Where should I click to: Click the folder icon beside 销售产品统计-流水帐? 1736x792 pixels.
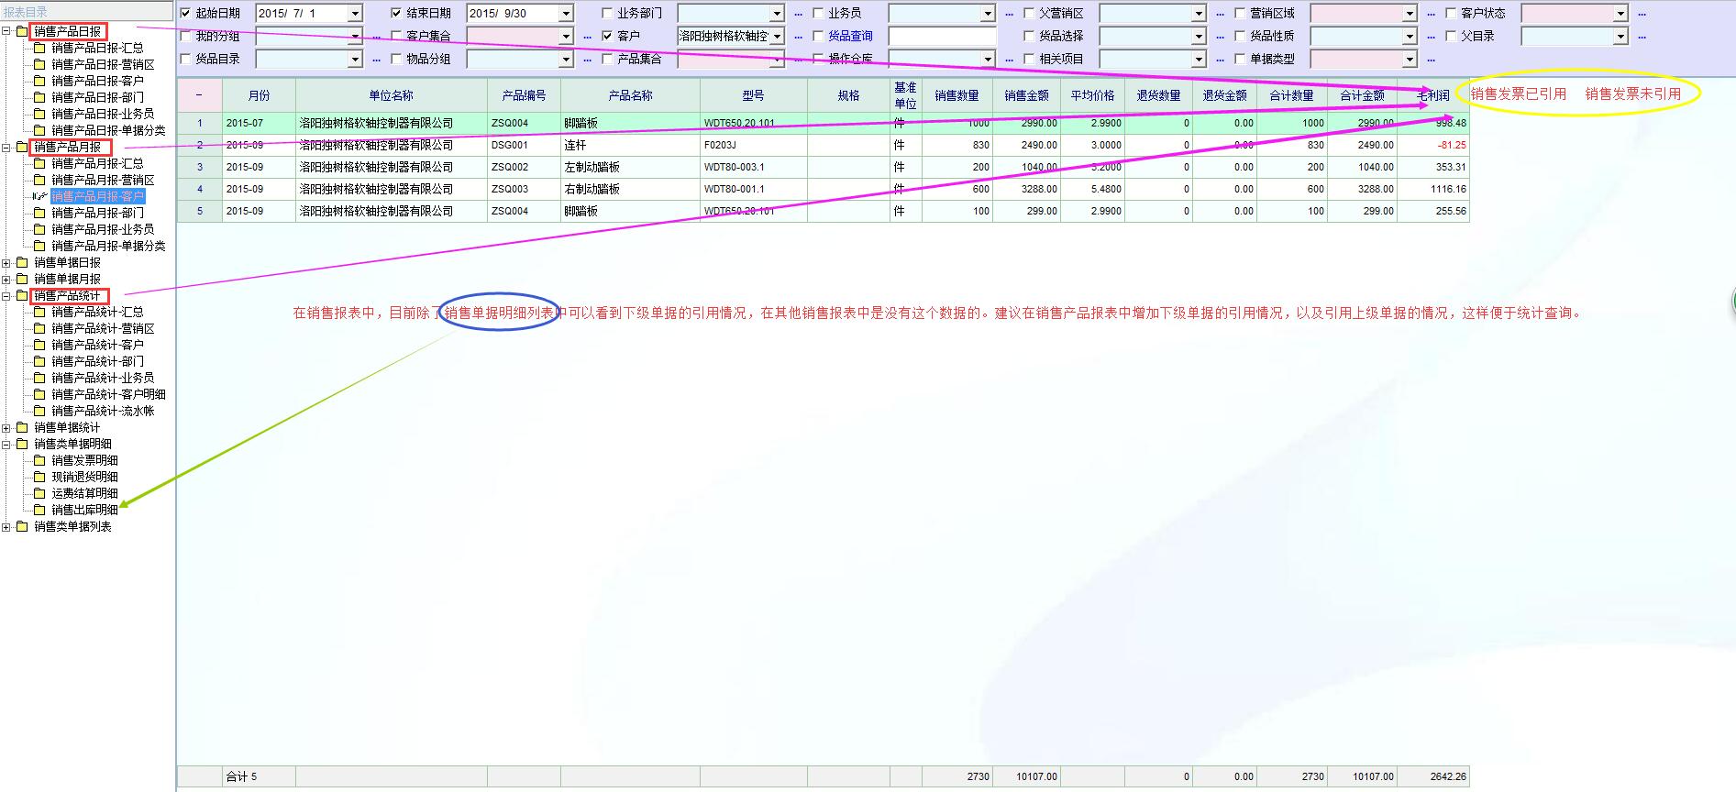39,411
